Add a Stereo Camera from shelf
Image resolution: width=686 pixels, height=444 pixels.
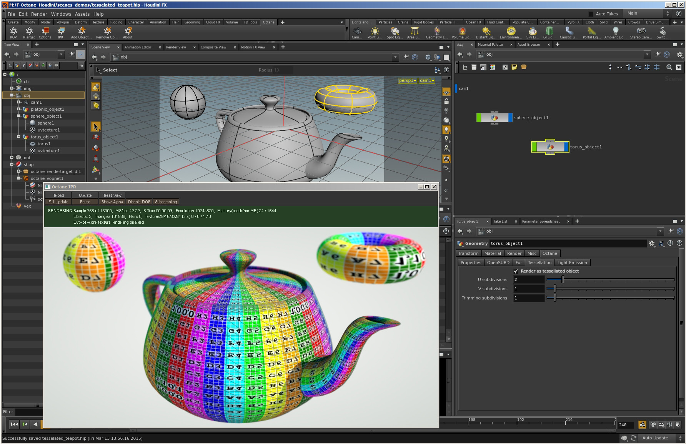(x=641, y=33)
